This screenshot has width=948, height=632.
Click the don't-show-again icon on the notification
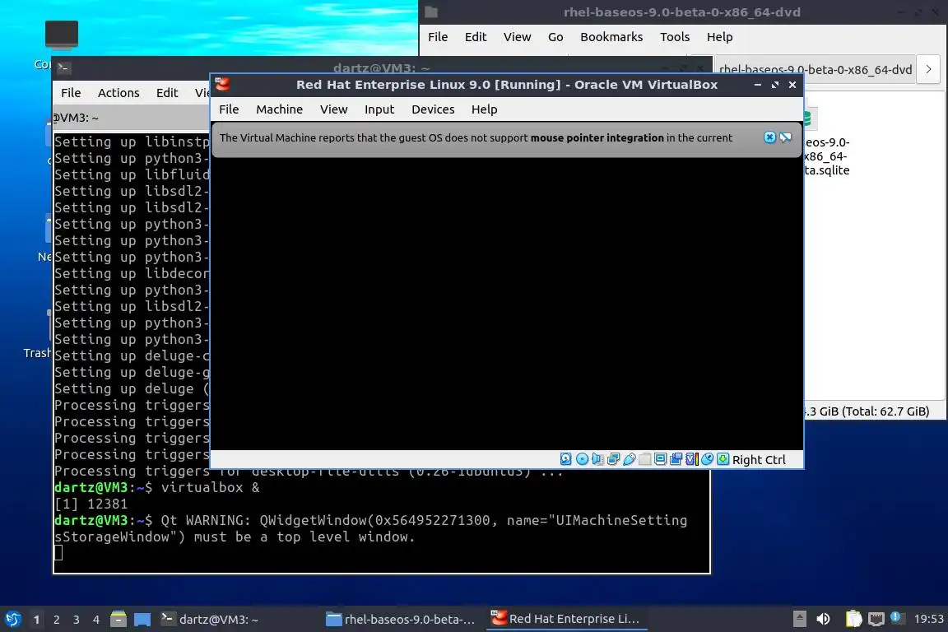(x=785, y=137)
